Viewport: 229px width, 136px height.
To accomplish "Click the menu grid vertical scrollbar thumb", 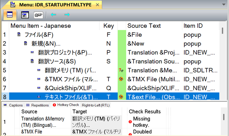I will [x=222, y=31].
